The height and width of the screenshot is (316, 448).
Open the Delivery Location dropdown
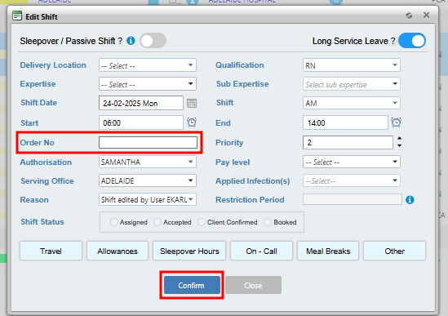pyautogui.click(x=148, y=65)
